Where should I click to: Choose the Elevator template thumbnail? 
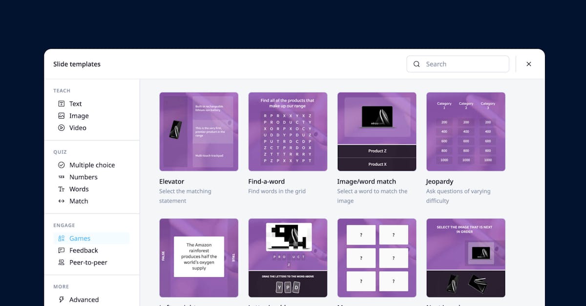click(199, 132)
